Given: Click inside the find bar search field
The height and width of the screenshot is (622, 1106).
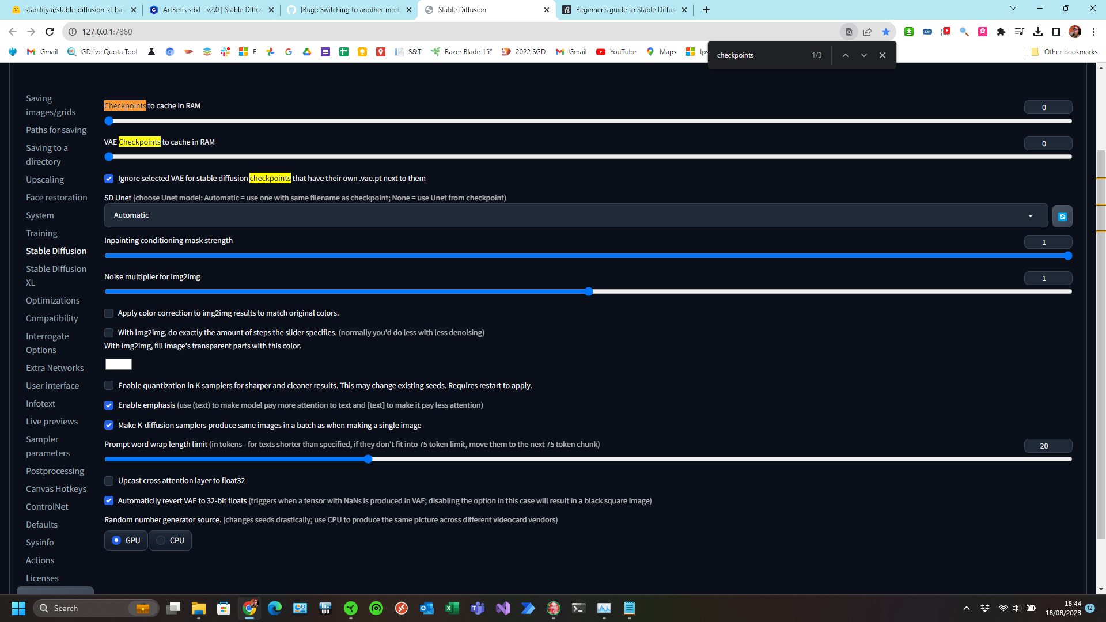Looking at the screenshot, I should tap(766, 55).
